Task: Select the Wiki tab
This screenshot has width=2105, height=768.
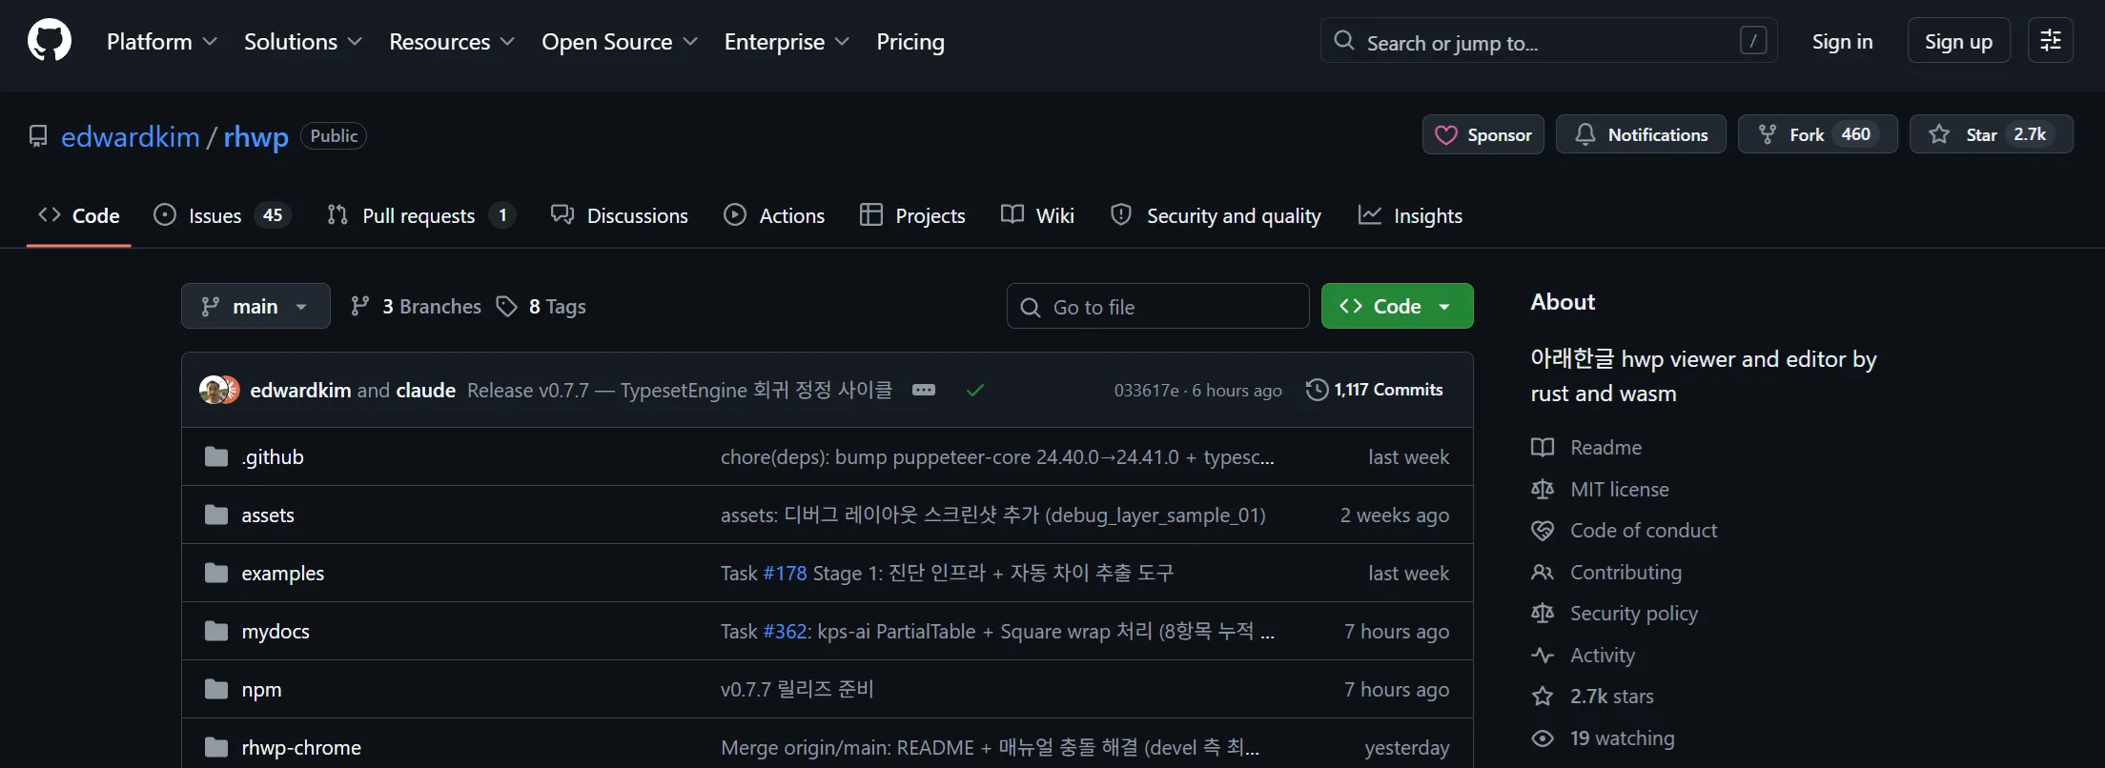Action: point(1037,215)
